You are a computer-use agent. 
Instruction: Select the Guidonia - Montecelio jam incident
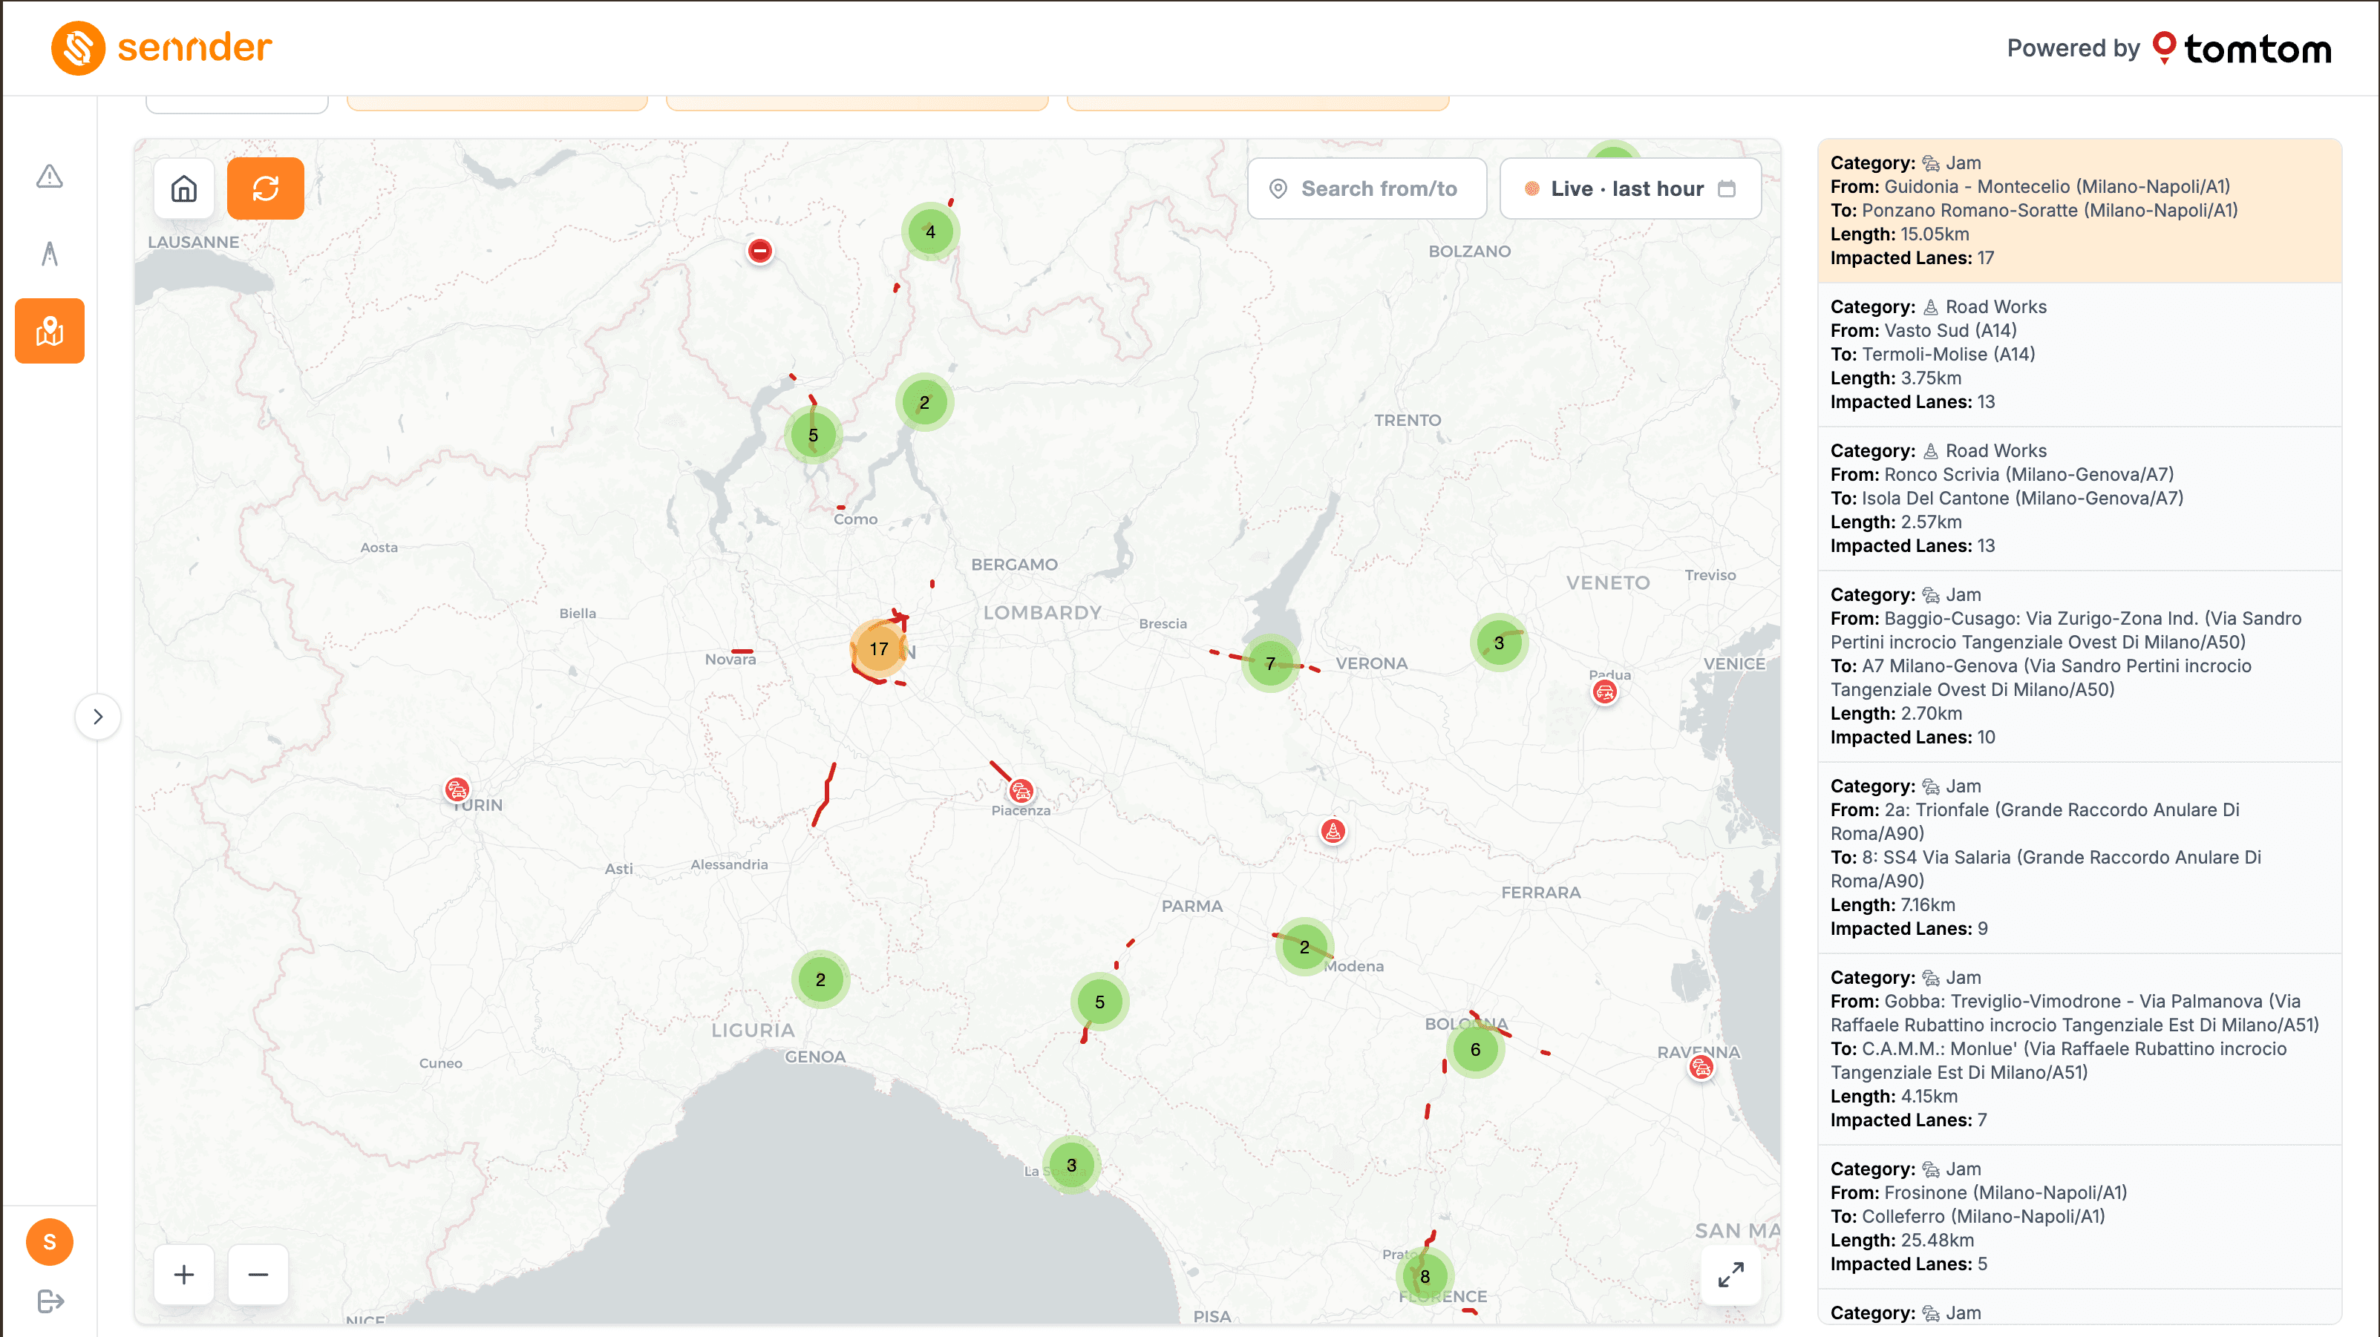pyautogui.click(x=2079, y=211)
